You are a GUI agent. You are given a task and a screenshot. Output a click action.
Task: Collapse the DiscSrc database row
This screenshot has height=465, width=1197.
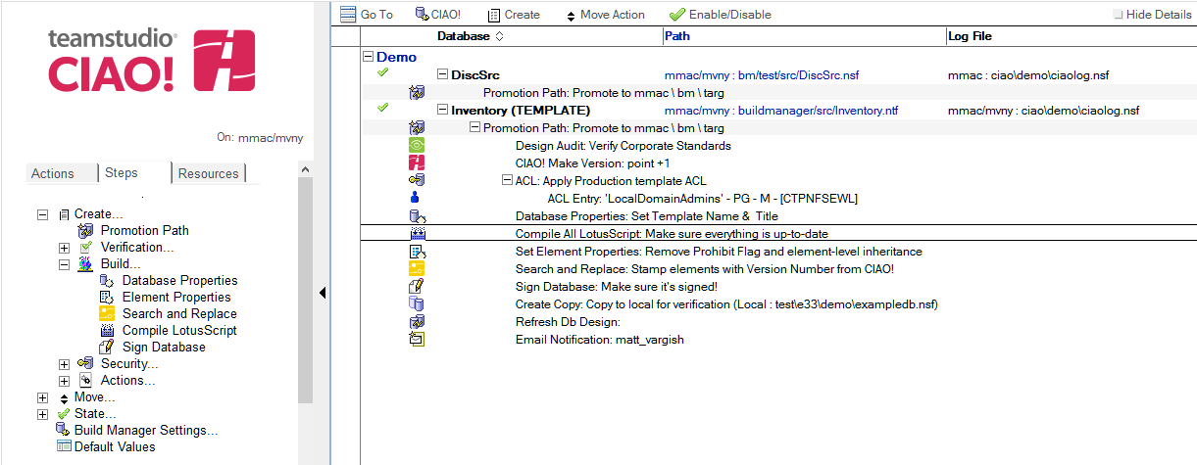(x=443, y=74)
